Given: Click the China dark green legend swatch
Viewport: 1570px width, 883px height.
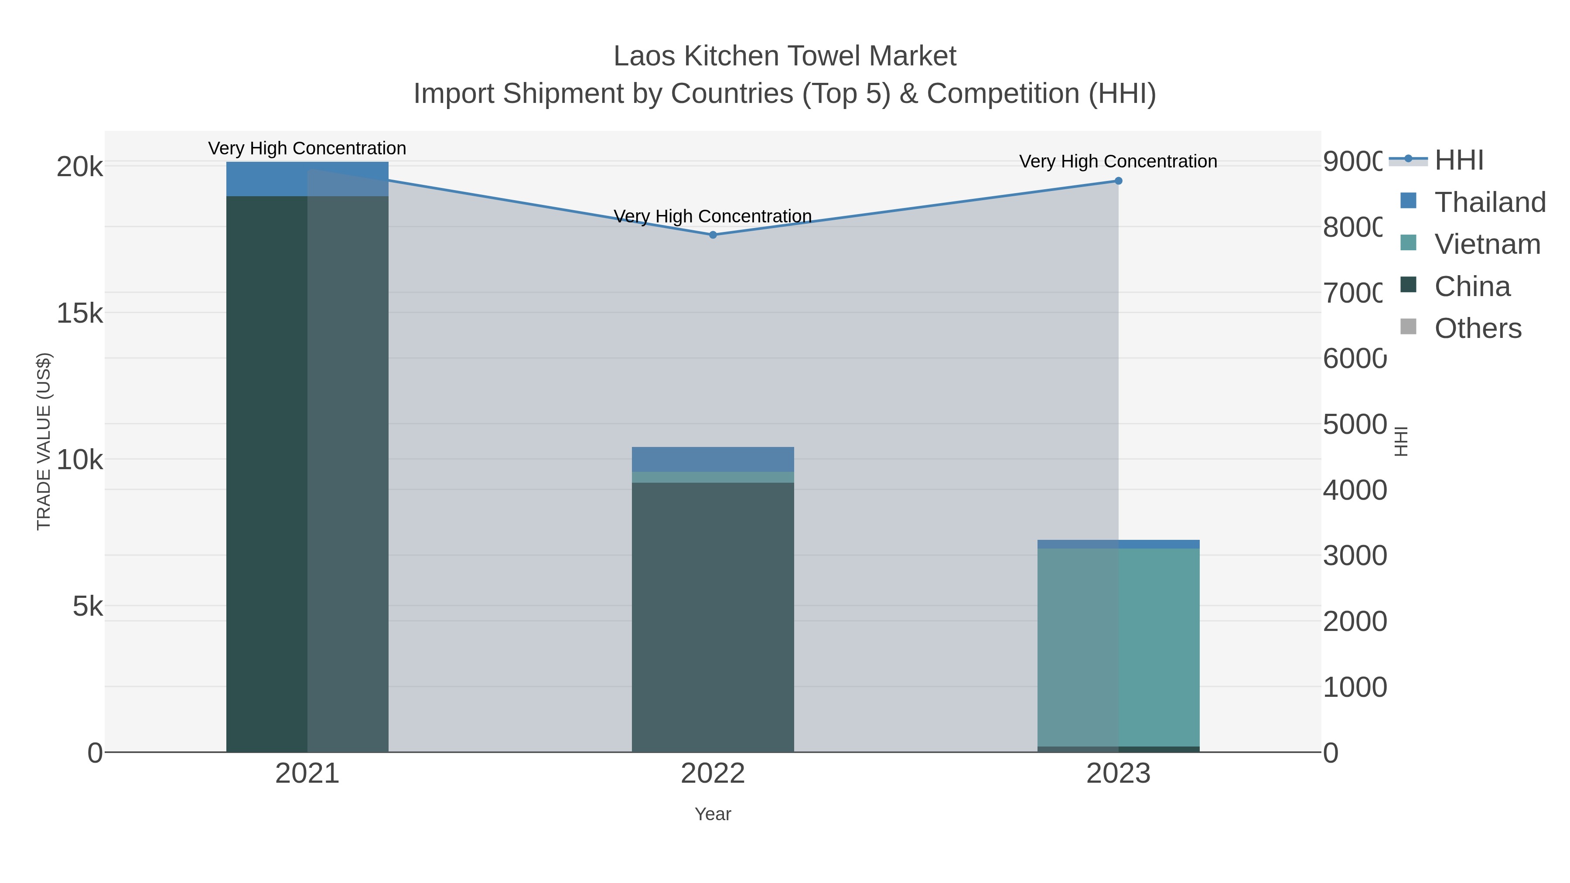Looking at the screenshot, I should pos(1409,285).
